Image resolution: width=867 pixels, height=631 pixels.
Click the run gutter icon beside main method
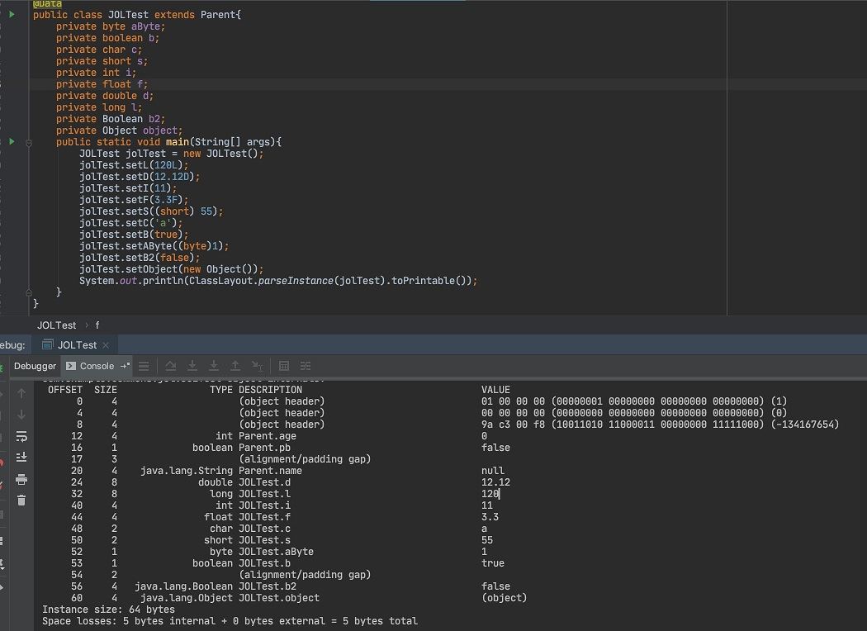click(12, 142)
